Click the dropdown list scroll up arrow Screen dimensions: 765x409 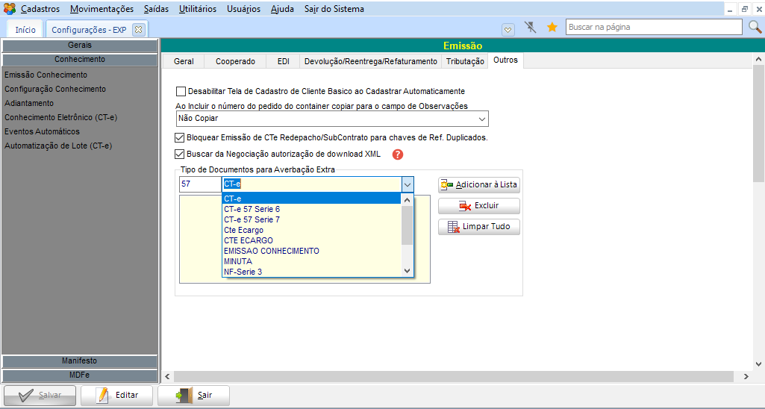408,199
